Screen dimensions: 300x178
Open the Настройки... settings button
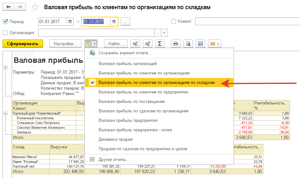click(x=65, y=44)
